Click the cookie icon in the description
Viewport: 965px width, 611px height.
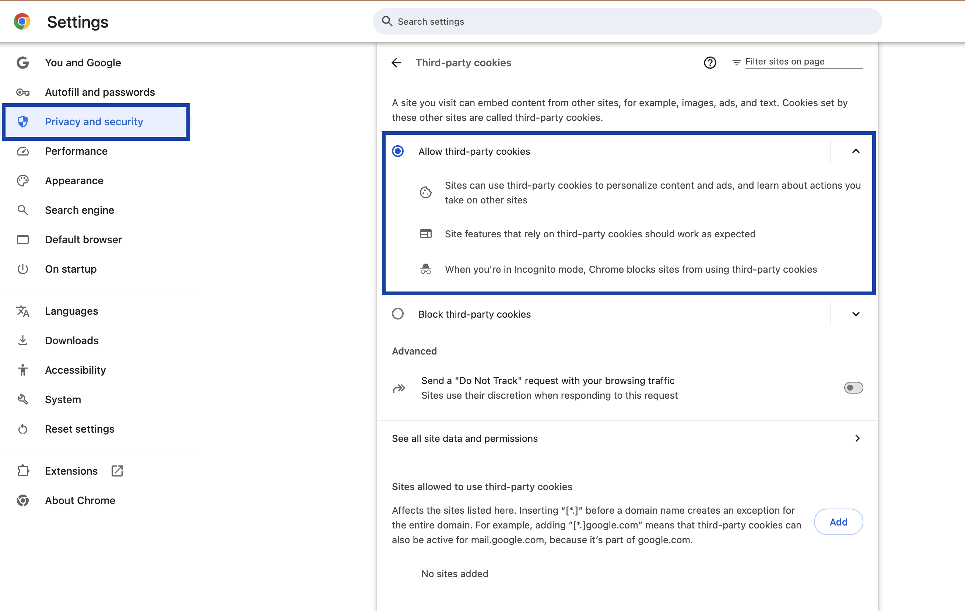coord(425,192)
